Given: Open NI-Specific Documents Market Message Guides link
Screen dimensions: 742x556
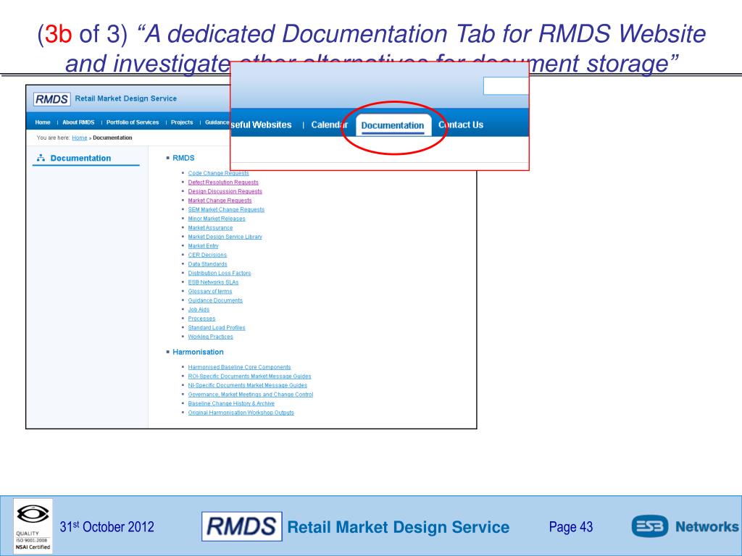Looking at the screenshot, I should click(x=248, y=385).
